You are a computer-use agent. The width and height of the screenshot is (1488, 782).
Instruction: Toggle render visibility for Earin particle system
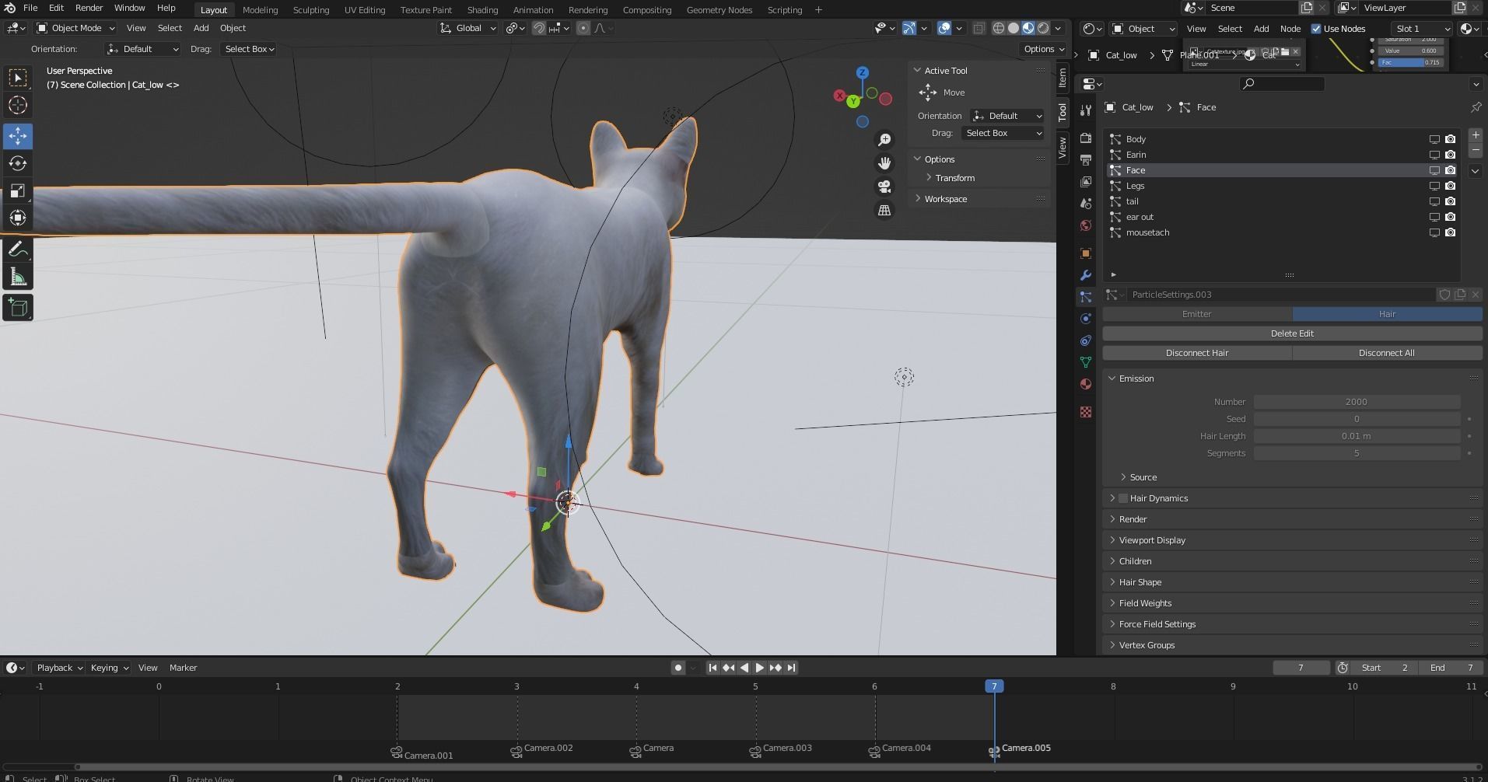coord(1451,155)
